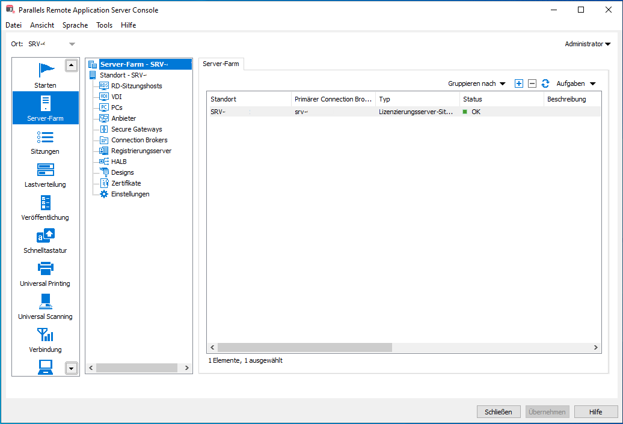Sort by Primärer Connection Broker column
Image resolution: width=623 pixels, height=424 pixels.
click(x=333, y=99)
